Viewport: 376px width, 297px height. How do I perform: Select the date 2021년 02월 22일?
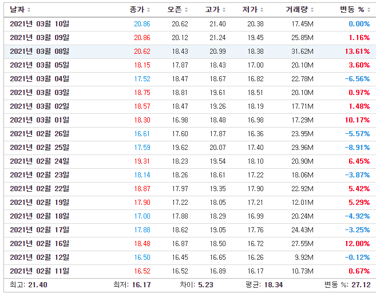[39, 189]
